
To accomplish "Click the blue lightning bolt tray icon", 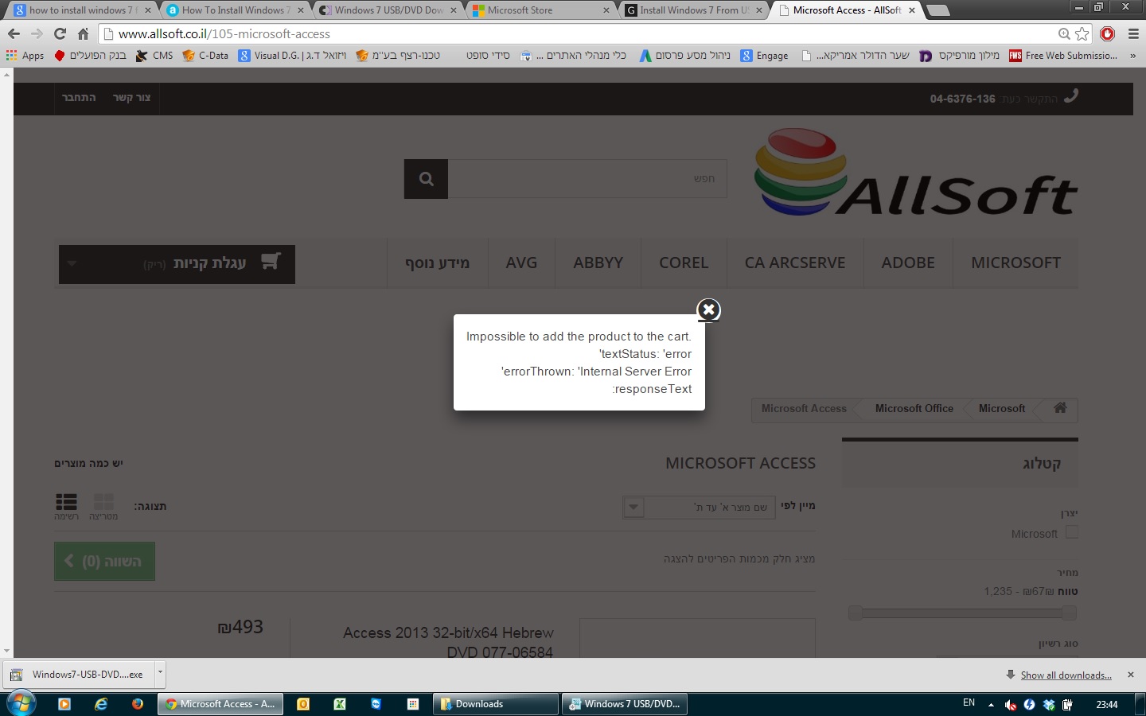I will [x=1030, y=705].
